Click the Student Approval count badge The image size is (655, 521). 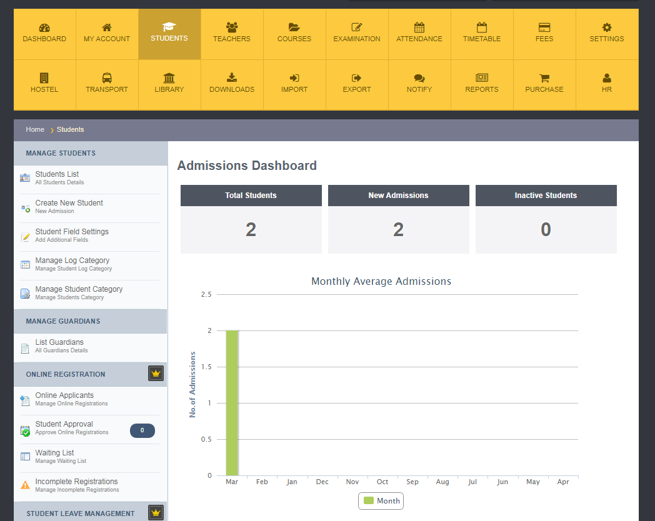point(142,430)
